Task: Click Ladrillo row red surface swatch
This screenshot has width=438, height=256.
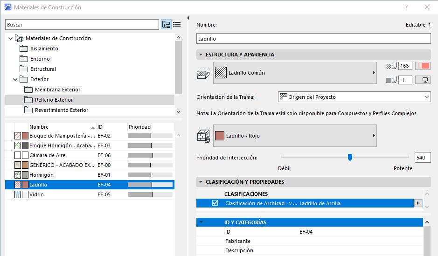Action: coord(25,185)
